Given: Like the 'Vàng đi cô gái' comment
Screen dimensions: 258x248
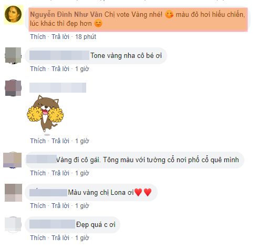Looking at the screenshot, I should (x=38, y=173).
